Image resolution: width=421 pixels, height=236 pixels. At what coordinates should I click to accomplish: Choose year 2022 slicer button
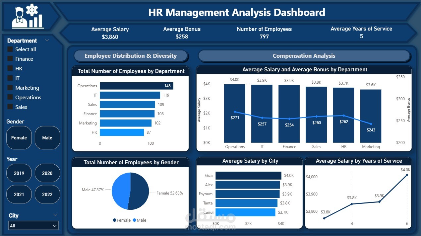pyautogui.click(x=47, y=194)
